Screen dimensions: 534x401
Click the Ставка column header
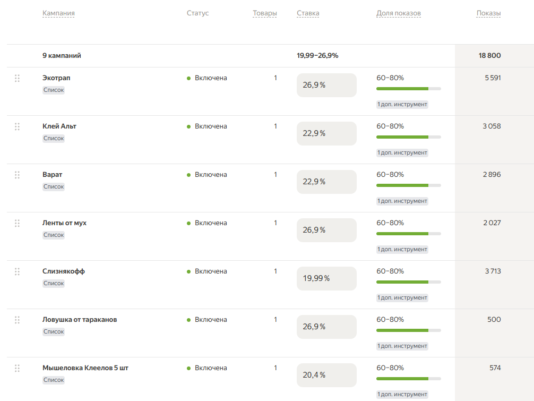point(308,13)
